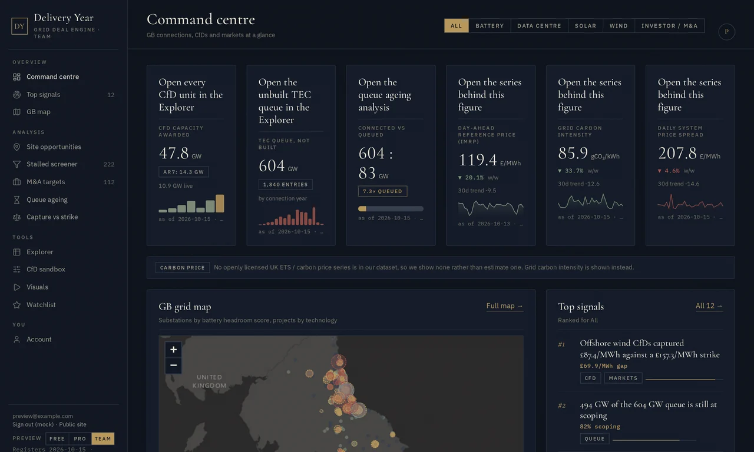Screen dimensions: 754x452
Task: Select the DATA CENTRE sector filter
Action: pos(540,26)
